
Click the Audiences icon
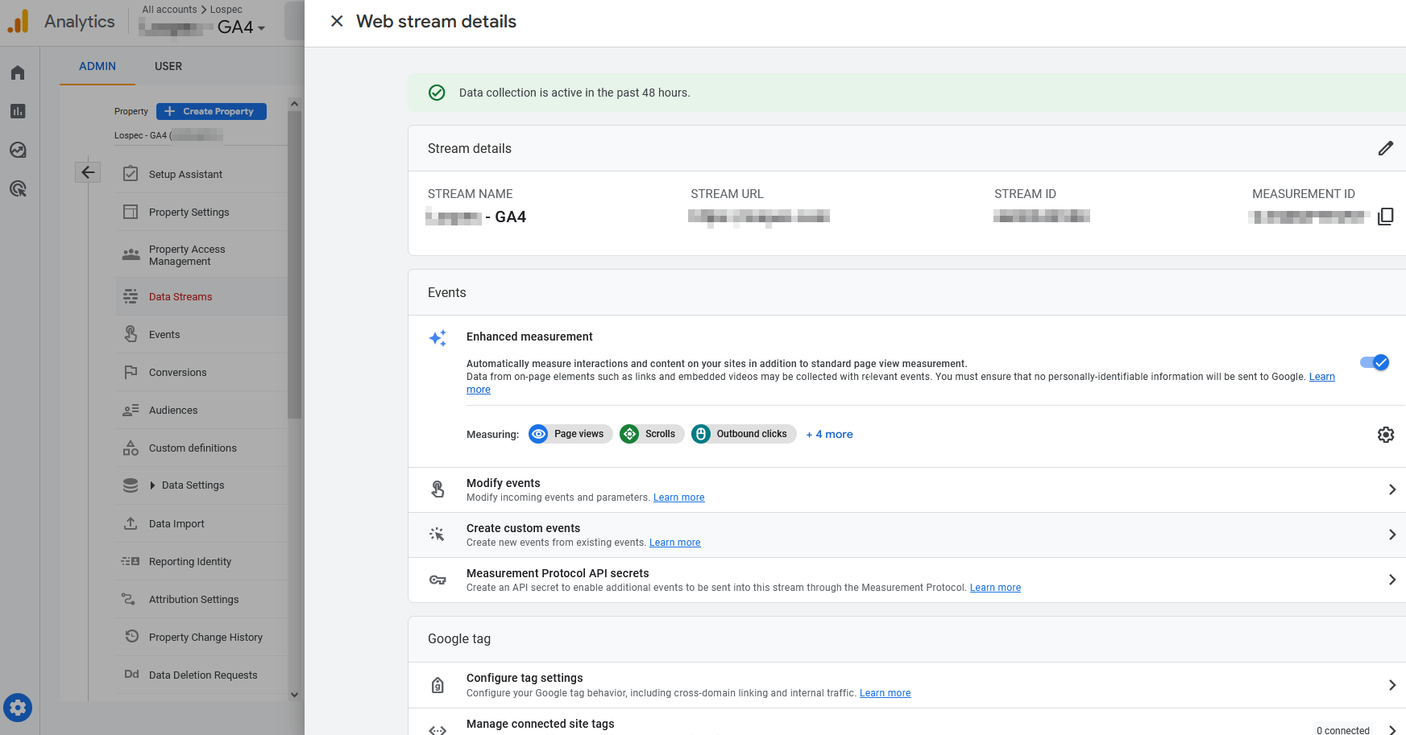(x=131, y=410)
